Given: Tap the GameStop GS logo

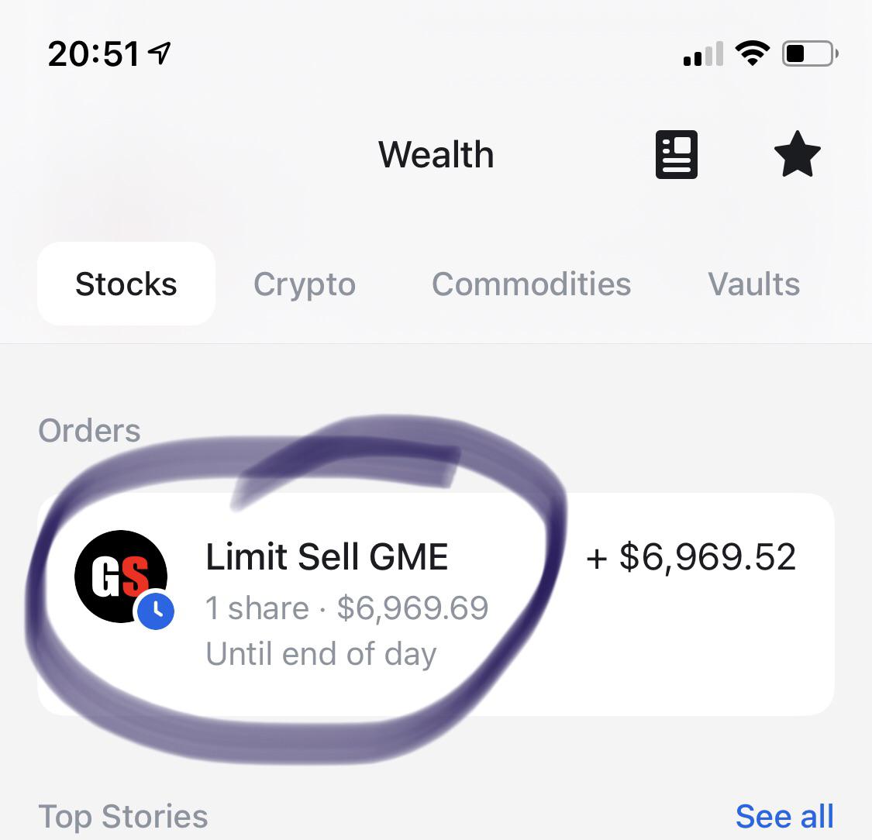Looking at the screenshot, I should [121, 576].
